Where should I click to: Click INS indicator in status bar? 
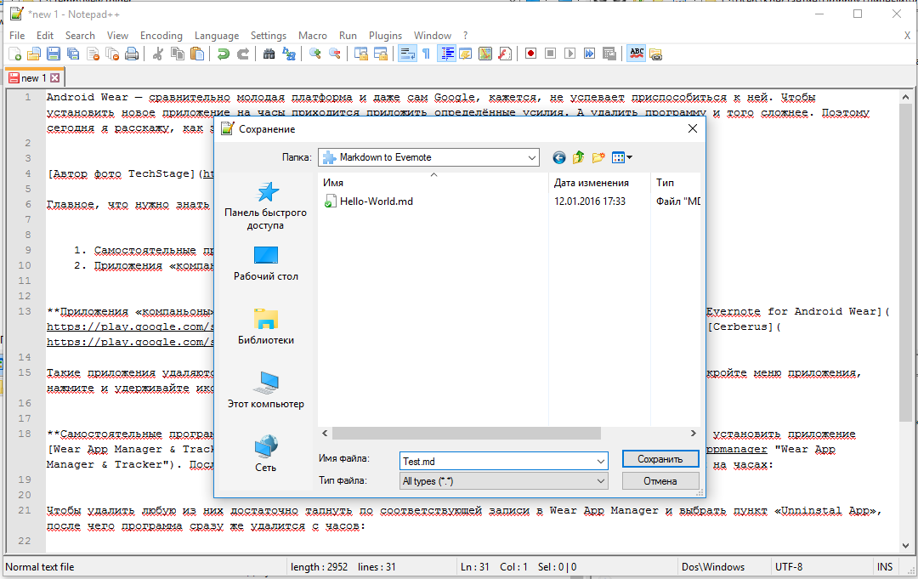point(885,567)
